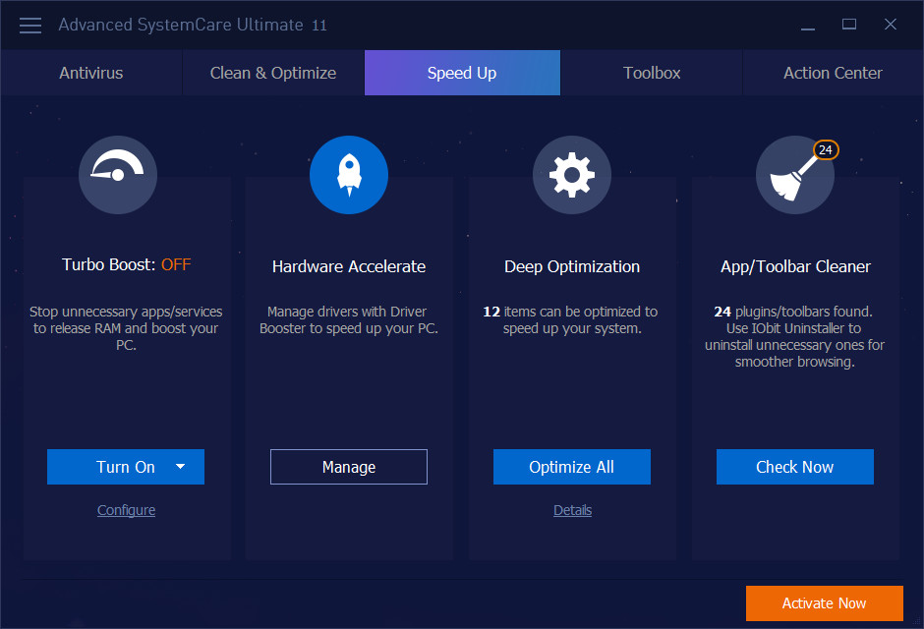This screenshot has width=924, height=629.
Task: Select the Speed Up tab
Action: tap(462, 73)
